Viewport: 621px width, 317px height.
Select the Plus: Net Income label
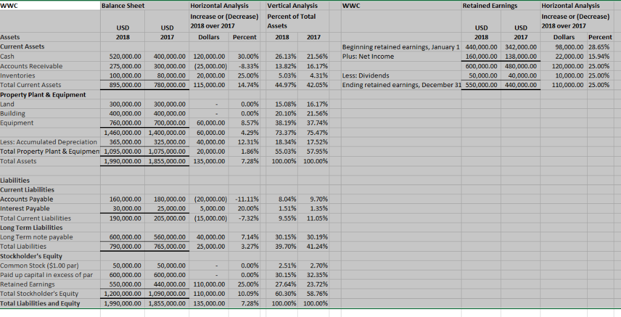[x=368, y=56]
